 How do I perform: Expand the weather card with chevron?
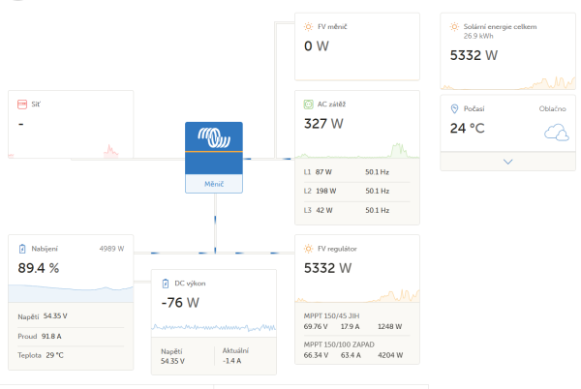point(508,162)
